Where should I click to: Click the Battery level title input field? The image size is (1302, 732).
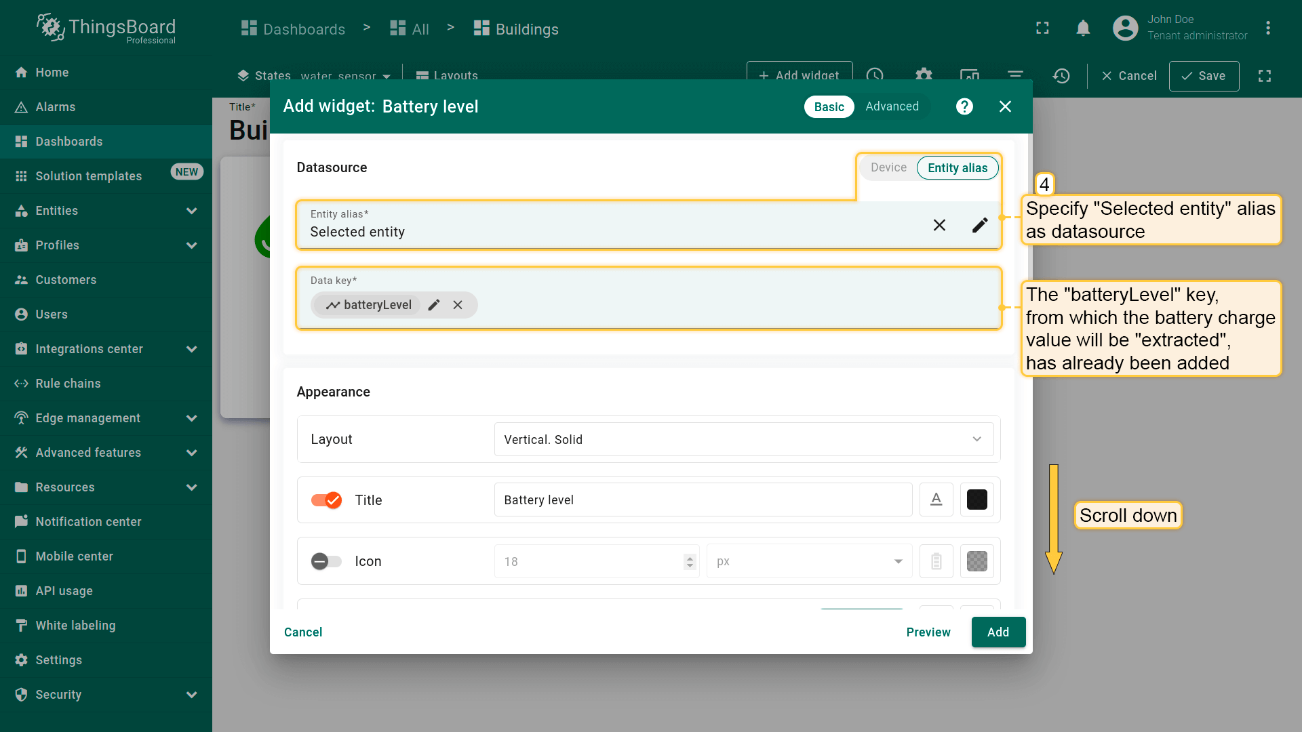coord(703,500)
